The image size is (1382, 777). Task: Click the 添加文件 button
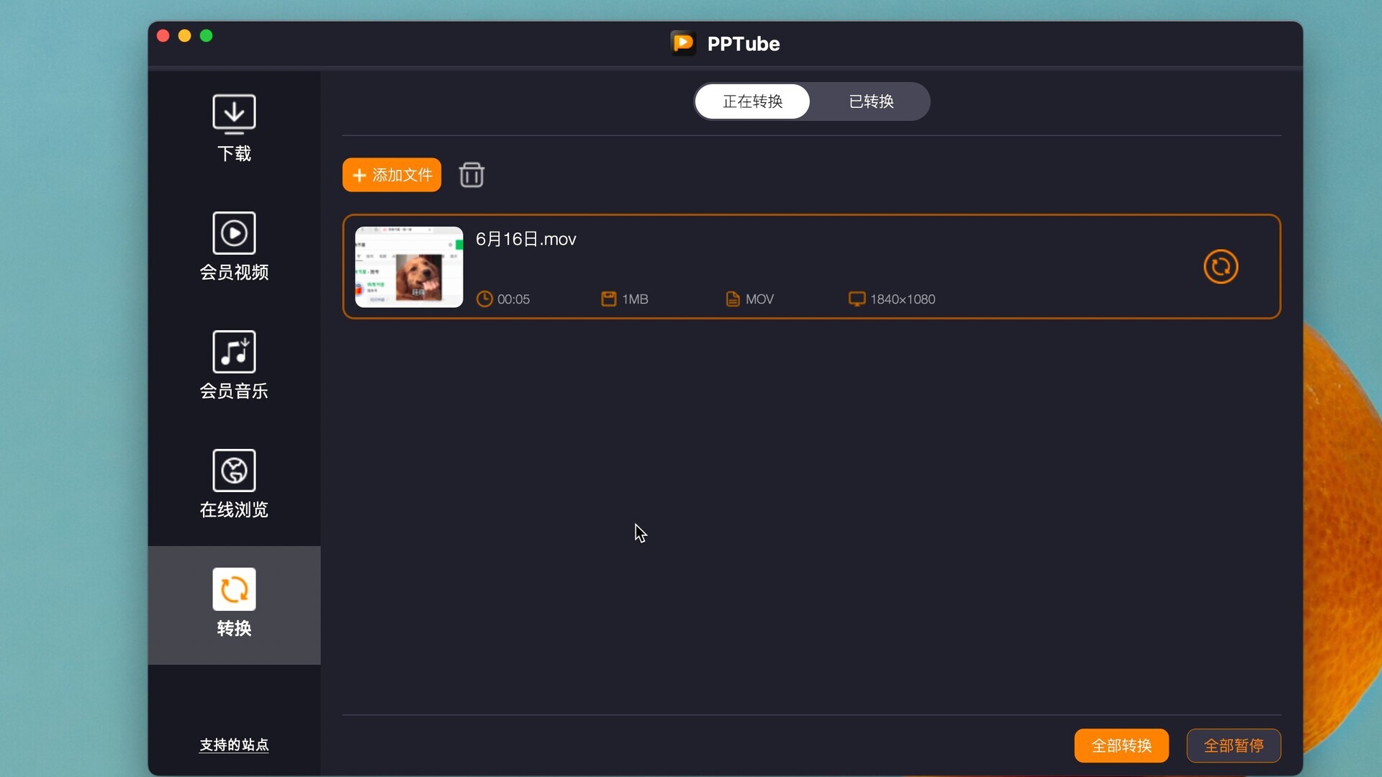tap(392, 175)
